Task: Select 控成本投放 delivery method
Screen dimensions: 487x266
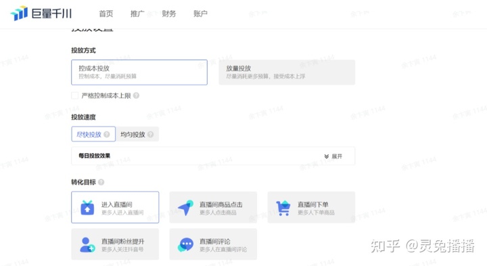Action: point(139,72)
